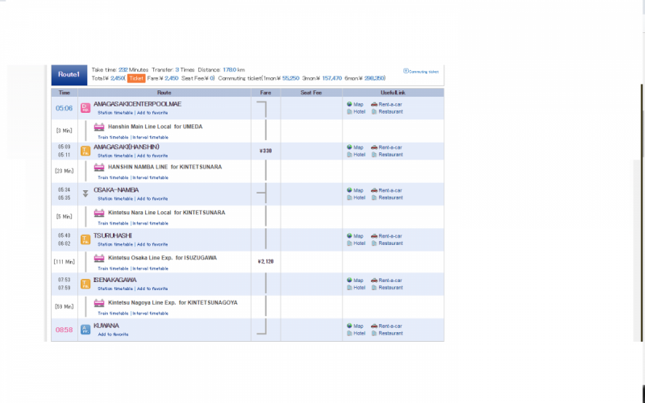The height and width of the screenshot is (403, 645).
Task: Click the train icon for Hanshin Main Line Local
Action: pos(99,127)
